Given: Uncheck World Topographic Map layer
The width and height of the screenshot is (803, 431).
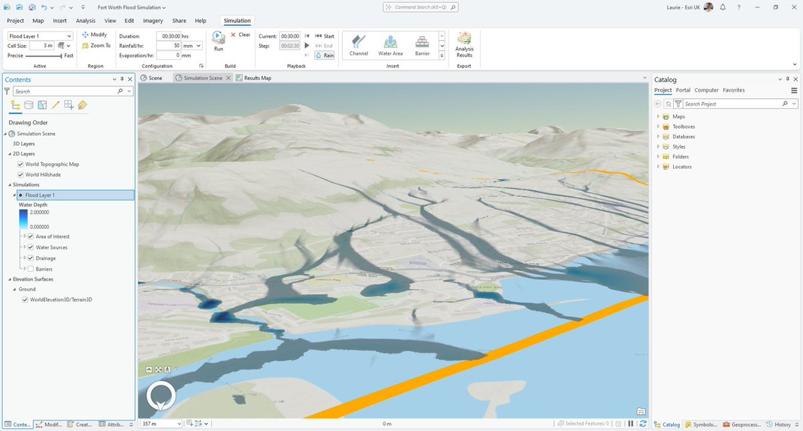Looking at the screenshot, I should tap(21, 164).
